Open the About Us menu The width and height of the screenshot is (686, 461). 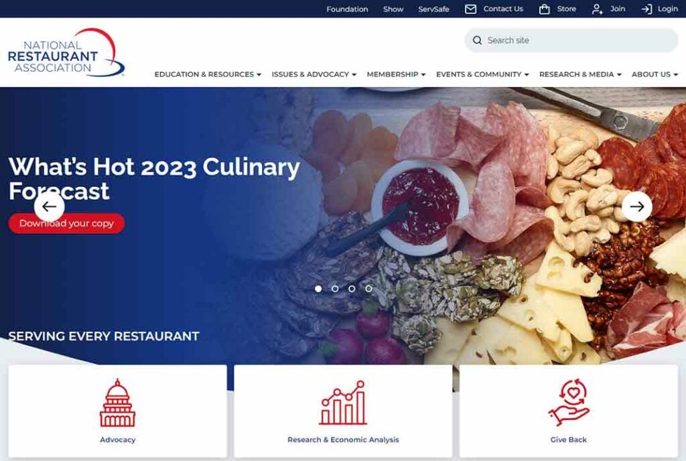655,74
